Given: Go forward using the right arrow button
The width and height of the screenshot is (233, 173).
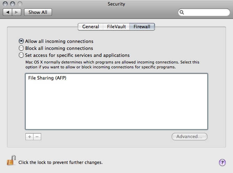Looking at the screenshot, I should click(16, 12).
